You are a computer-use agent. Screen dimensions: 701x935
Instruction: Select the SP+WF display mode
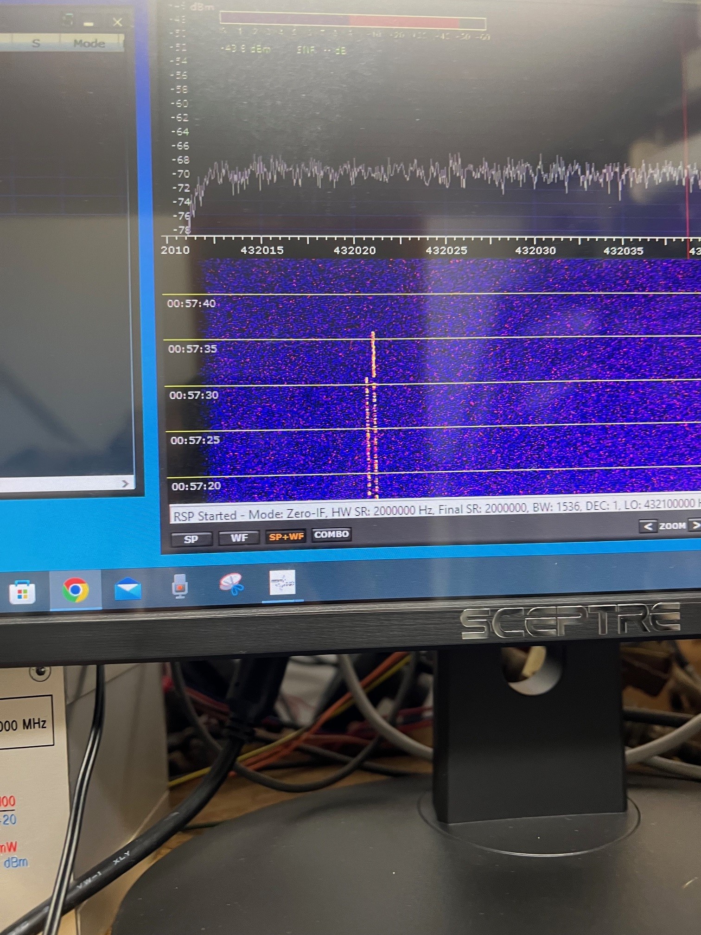coord(286,536)
